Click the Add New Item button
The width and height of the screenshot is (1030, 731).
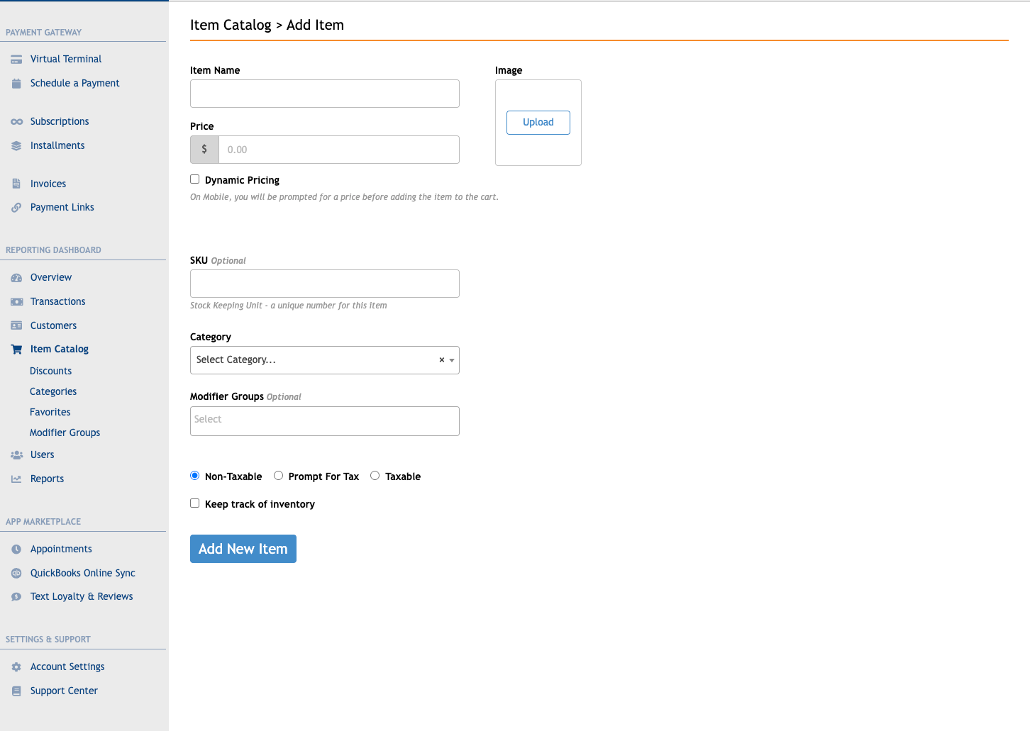(243, 549)
